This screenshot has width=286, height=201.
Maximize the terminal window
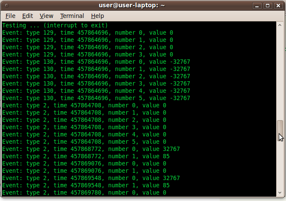[x=268, y=6]
